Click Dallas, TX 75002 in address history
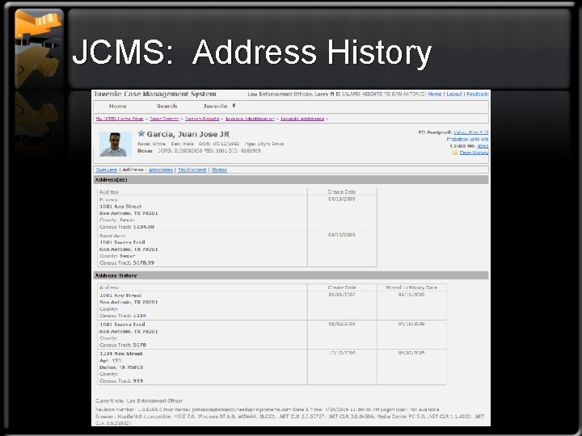This screenshot has width=582, height=436. pyautogui.click(x=121, y=367)
